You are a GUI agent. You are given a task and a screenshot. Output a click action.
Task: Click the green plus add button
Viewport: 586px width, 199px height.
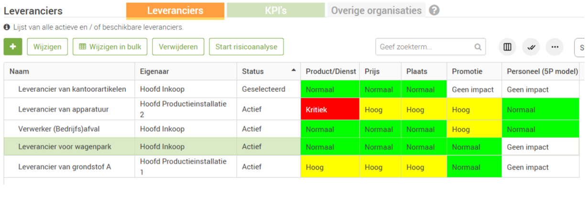click(13, 47)
